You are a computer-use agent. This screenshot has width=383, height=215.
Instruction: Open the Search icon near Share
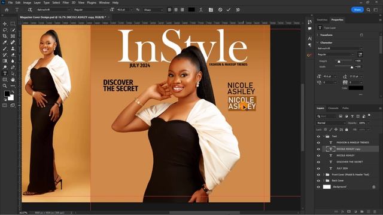pyautogui.click(x=369, y=10)
